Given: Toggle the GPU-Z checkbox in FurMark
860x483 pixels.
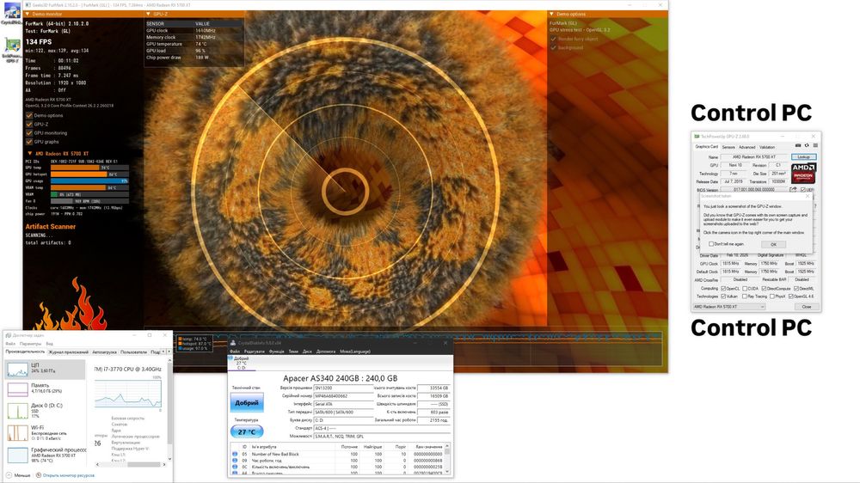Looking at the screenshot, I should 29,125.
